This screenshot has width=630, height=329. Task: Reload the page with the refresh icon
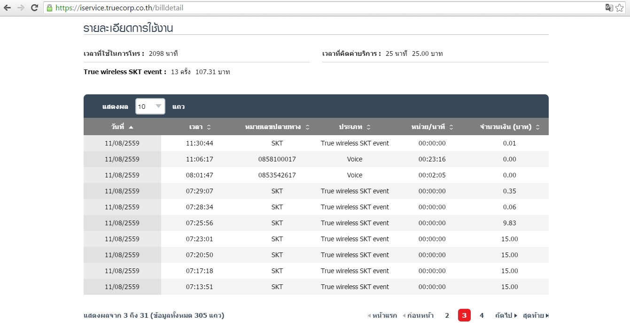coord(34,8)
